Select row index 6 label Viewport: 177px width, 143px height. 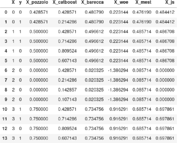click(x=6, y=70)
